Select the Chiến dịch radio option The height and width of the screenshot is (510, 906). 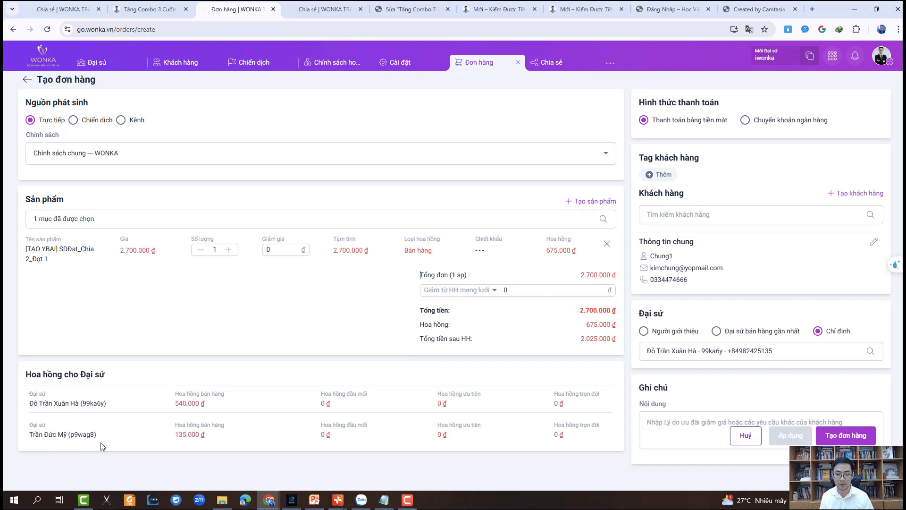pyautogui.click(x=74, y=120)
